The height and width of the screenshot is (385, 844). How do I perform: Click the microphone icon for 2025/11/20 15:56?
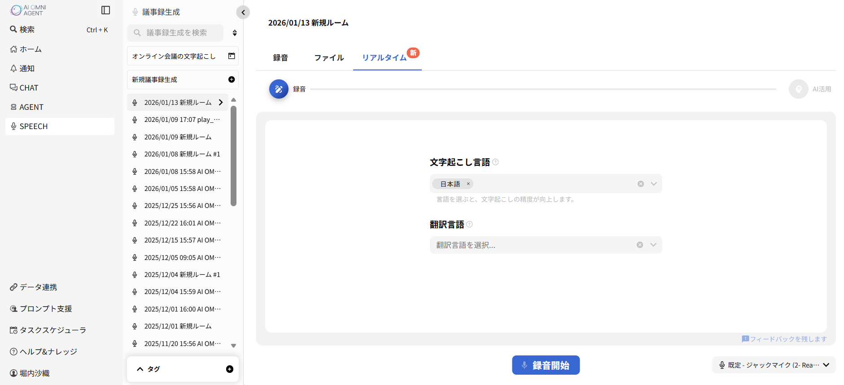point(135,343)
